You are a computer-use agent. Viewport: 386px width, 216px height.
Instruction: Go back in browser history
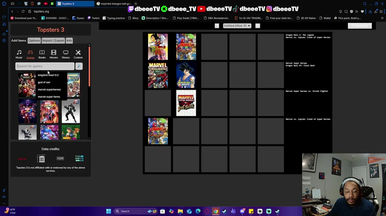tap(12, 11)
